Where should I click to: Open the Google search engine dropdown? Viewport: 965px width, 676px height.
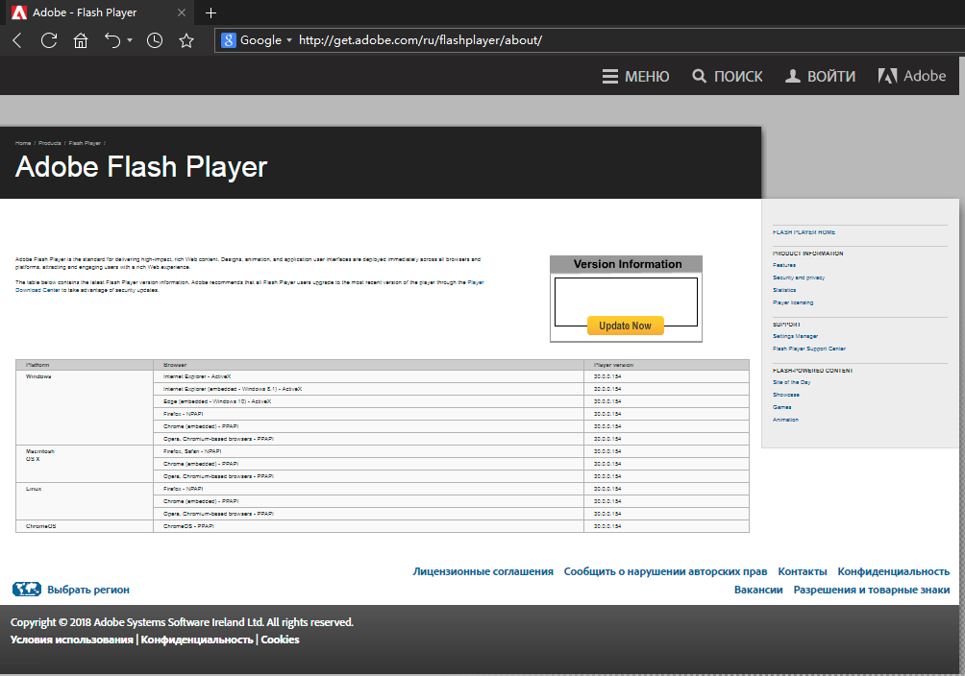(x=289, y=40)
